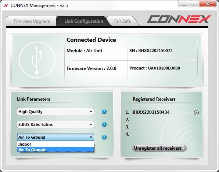Open the High Quality dropdown
The height and width of the screenshot is (172, 219).
click(55, 112)
